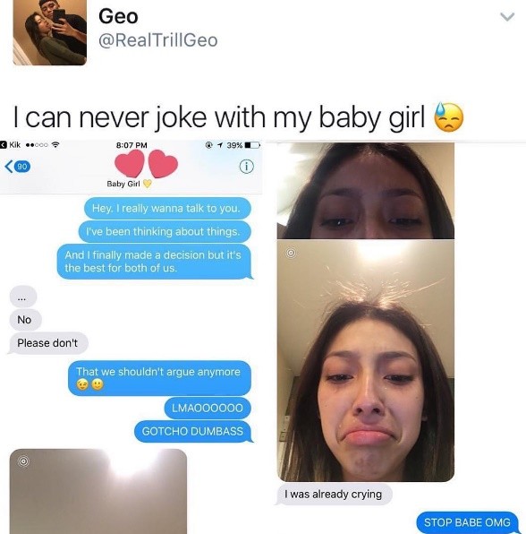Go back using the 90 unread messages arrow
Image resolution: width=526 pixels, height=534 pixels.
tap(18, 166)
